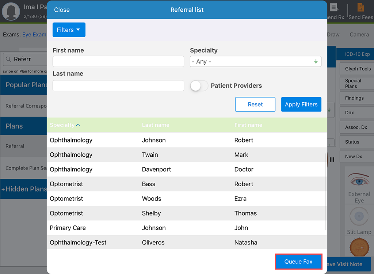Click the vertical bars handle icon

point(332,159)
